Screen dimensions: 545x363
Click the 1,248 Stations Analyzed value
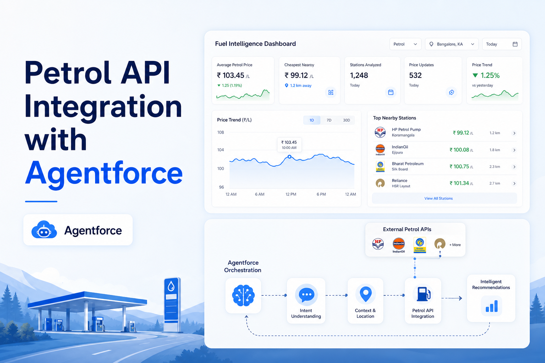click(x=359, y=75)
